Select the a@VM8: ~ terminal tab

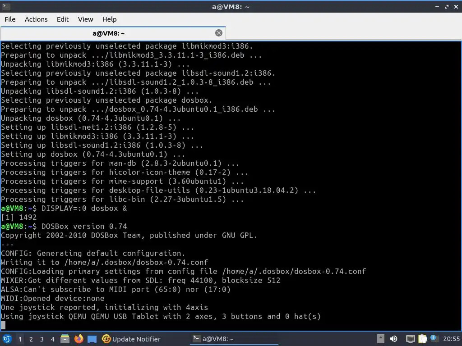(x=113, y=33)
